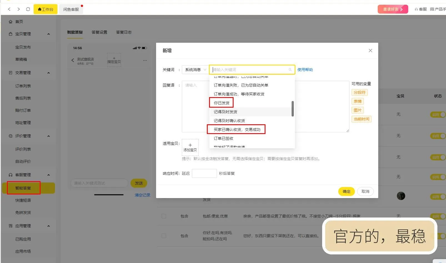The height and width of the screenshot is (263, 446).
Task: Select the 智能答复 page tab
Action: (x=75, y=32)
